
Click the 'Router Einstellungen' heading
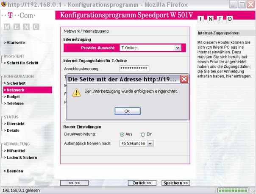coord(82,127)
